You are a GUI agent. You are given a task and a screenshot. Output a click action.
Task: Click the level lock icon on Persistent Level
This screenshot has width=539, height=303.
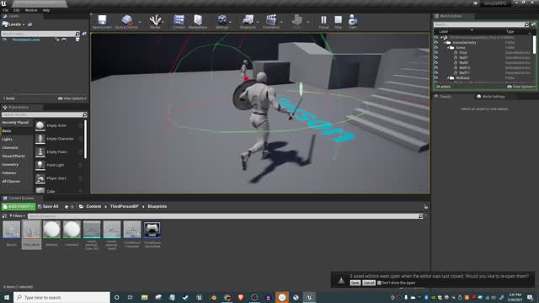(x=57, y=40)
